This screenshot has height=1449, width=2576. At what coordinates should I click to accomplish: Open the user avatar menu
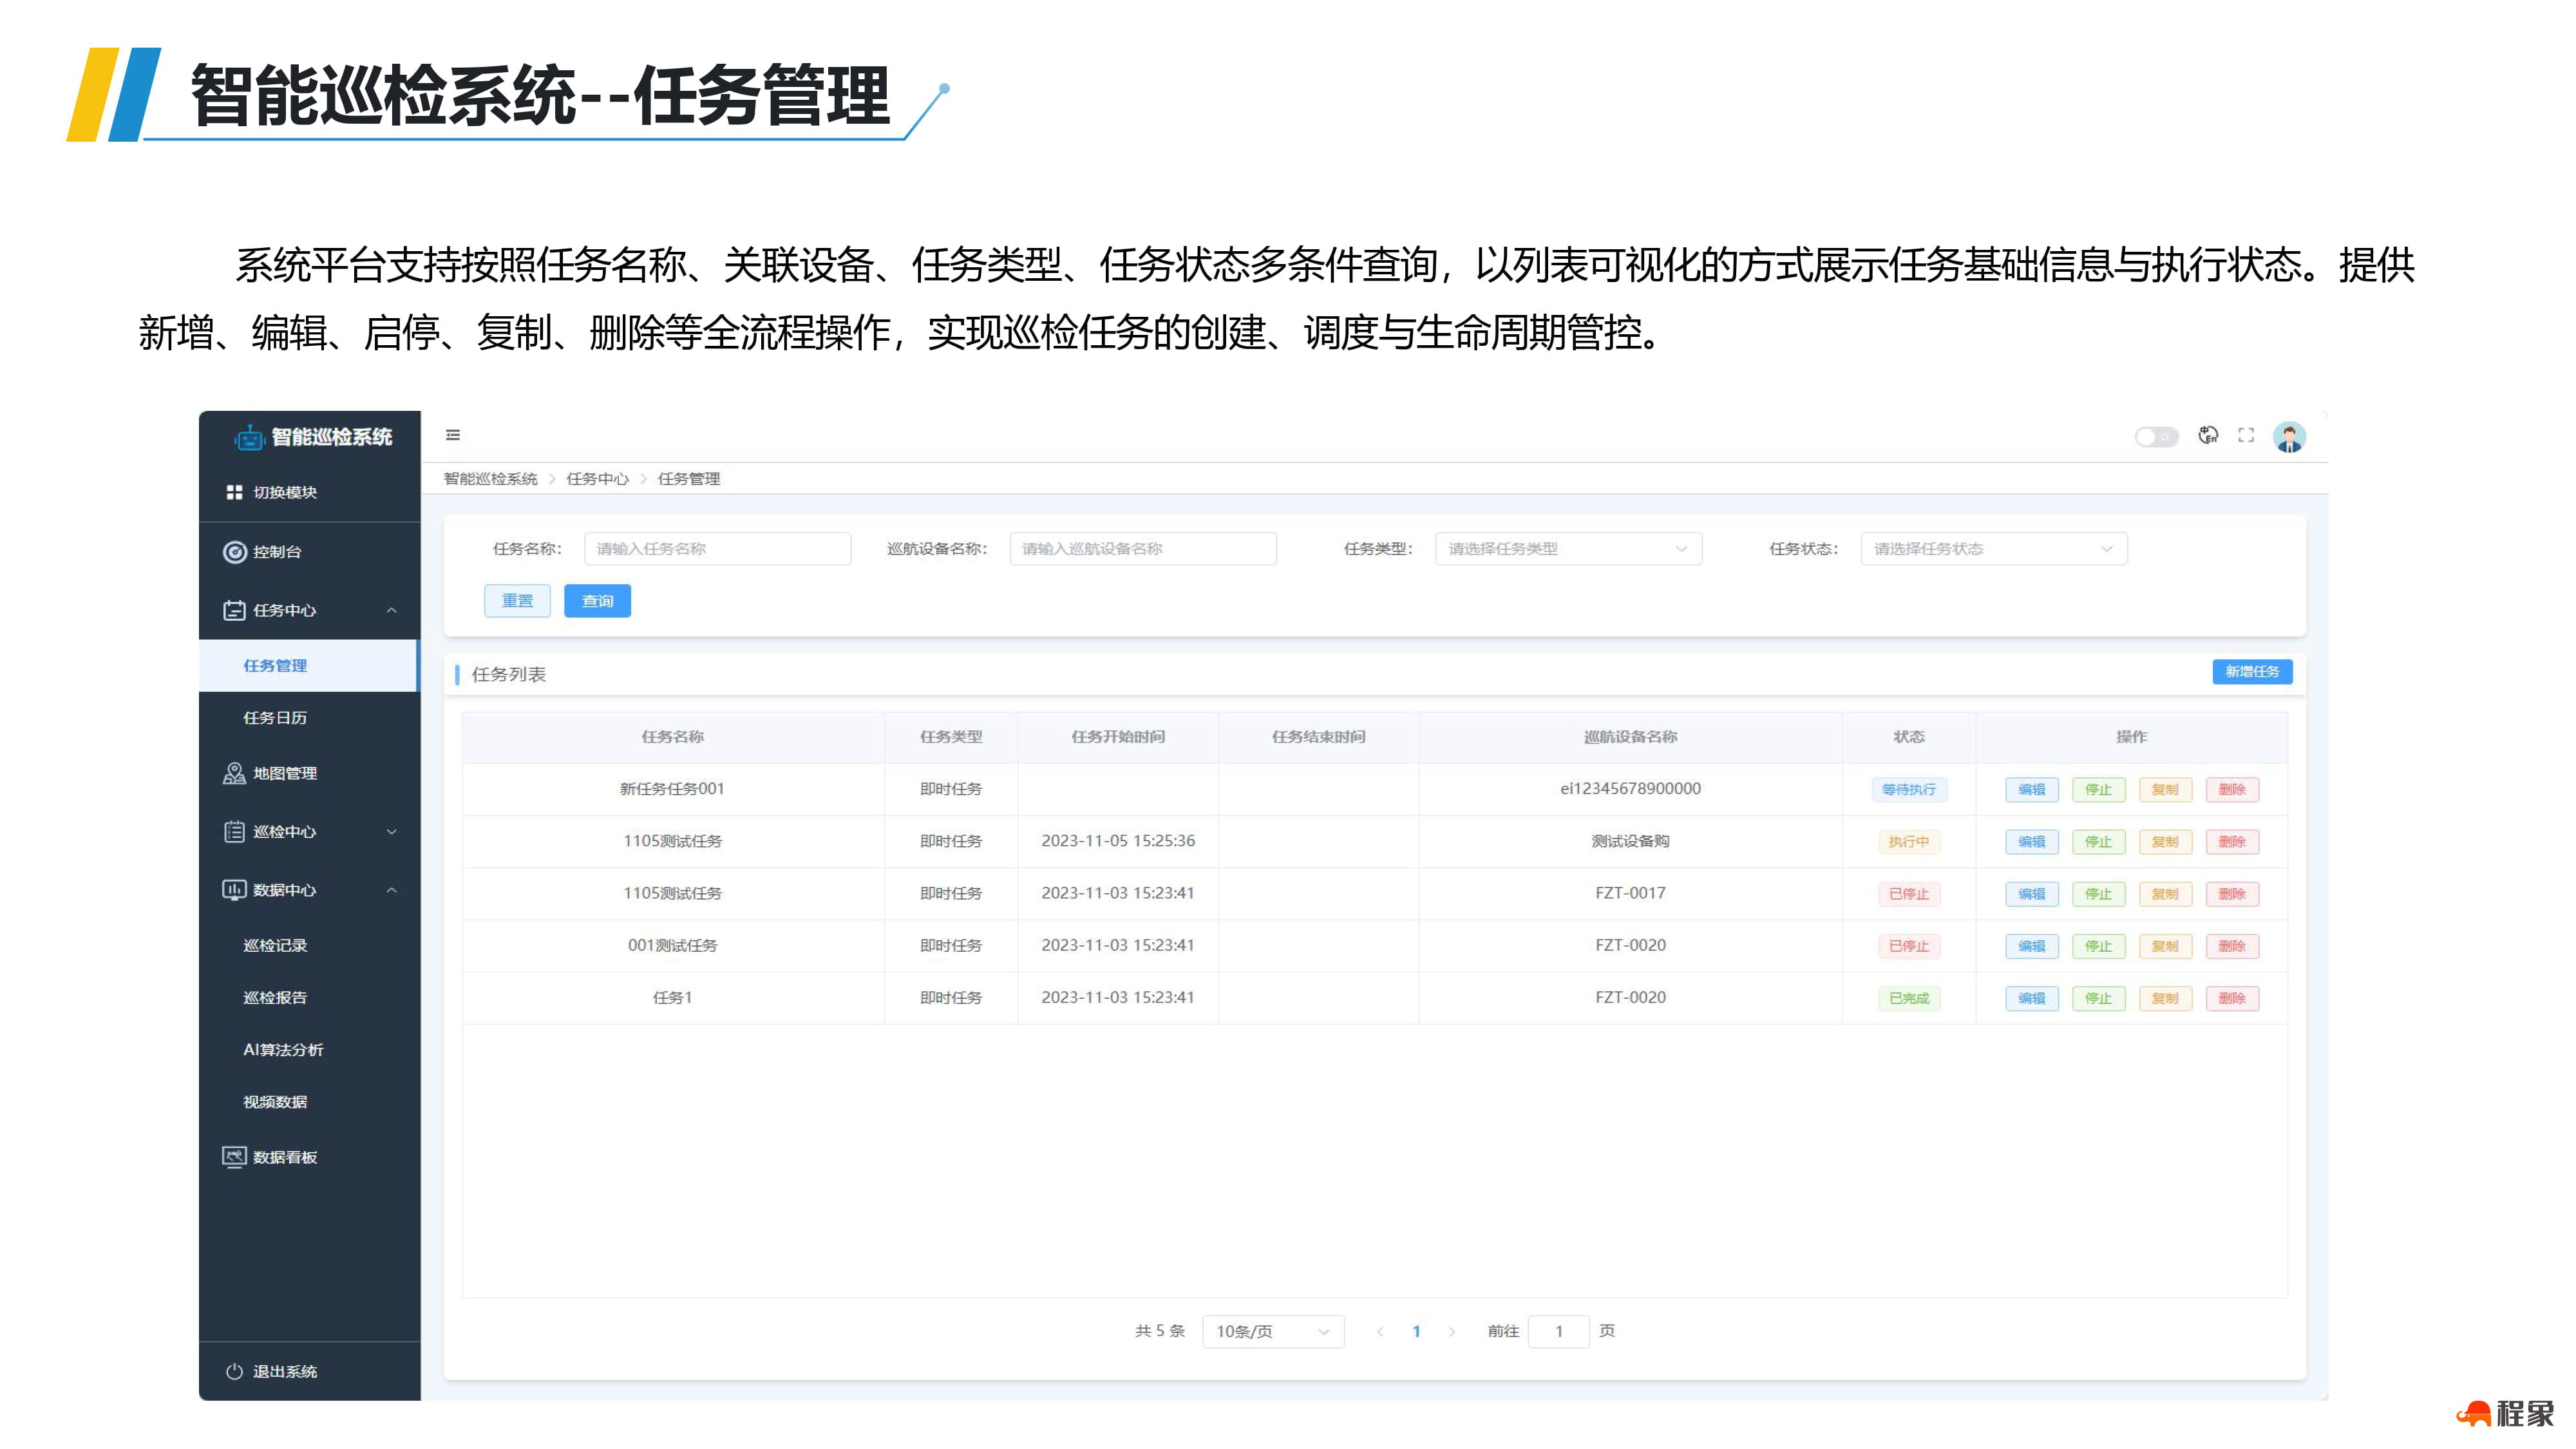(2289, 437)
